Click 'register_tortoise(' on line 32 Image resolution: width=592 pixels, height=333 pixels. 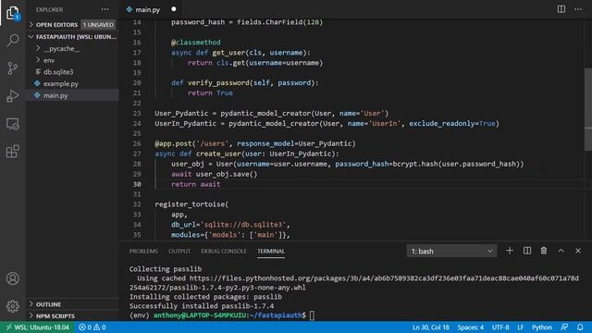(191, 204)
